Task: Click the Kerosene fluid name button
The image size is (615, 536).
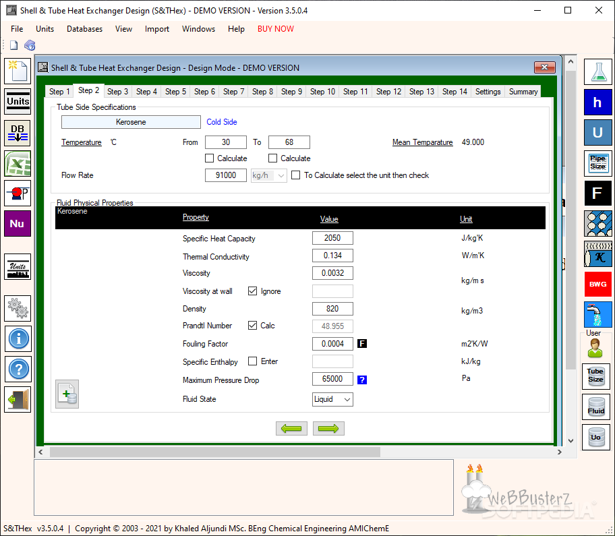Action: click(131, 122)
